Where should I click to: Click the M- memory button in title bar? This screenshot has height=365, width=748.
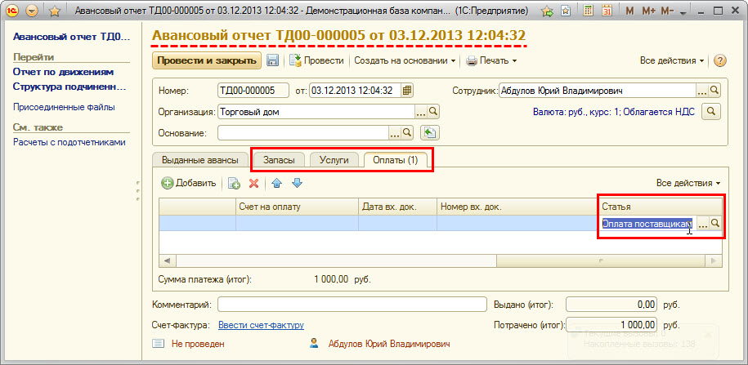pos(667,11)
